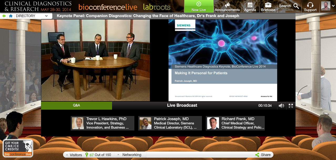Mute the broadcast volume
This screenshot has width=336, height=160.
click(x=282, y=106)
